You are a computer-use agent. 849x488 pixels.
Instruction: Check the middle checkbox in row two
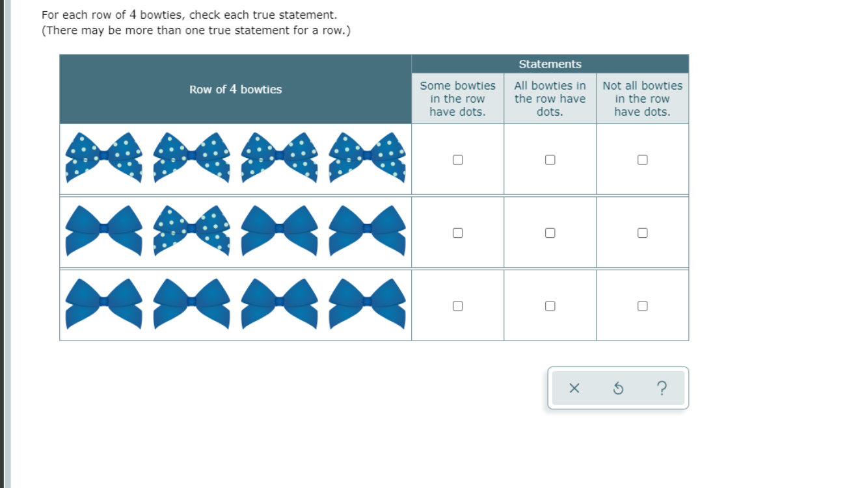coord(550,231)
